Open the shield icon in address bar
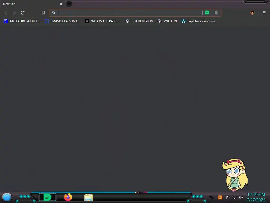The width and height of the screenshot is (270, 203). (216, 13)
